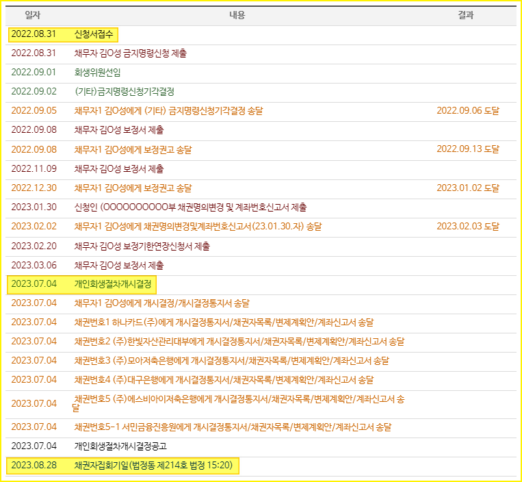Select 채권번호4 (주)대구은행 송달 entry
Viewport: 522px width, 482px height.
pos(224,380)
